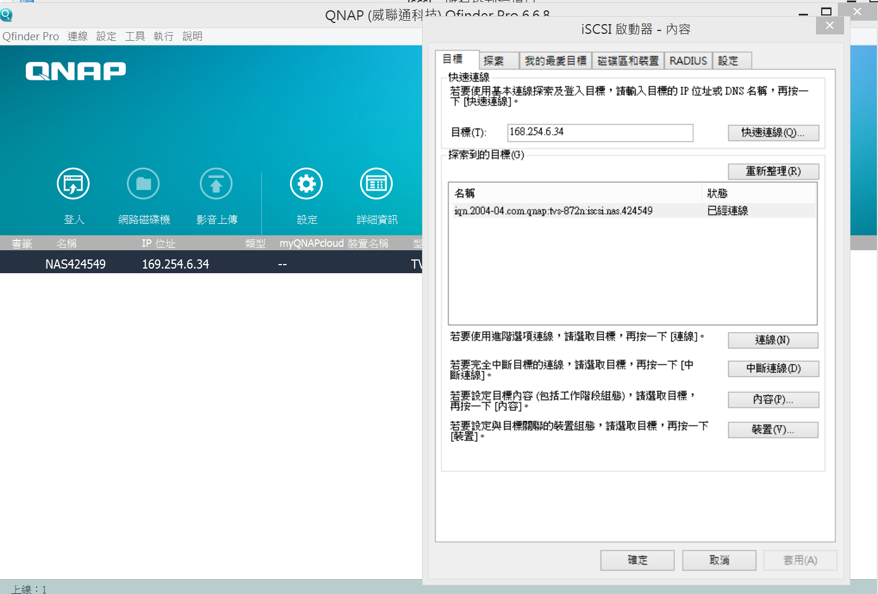Click the 詳細資訊 details icon

(x=376, y=184)
